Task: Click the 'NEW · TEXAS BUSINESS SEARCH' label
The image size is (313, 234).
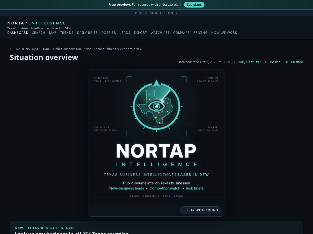Action: 45,228
